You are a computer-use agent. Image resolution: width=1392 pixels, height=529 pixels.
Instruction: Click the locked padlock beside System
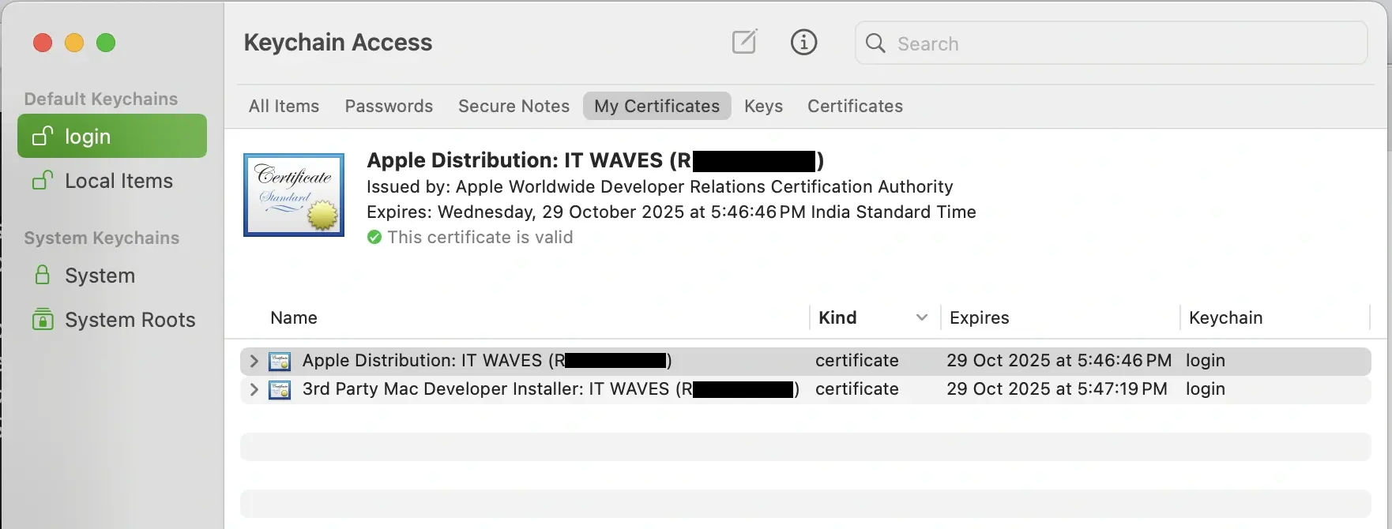[x=43, y=275]
